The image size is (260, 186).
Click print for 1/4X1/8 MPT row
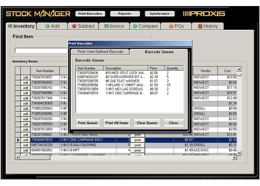tap(137, 150)
